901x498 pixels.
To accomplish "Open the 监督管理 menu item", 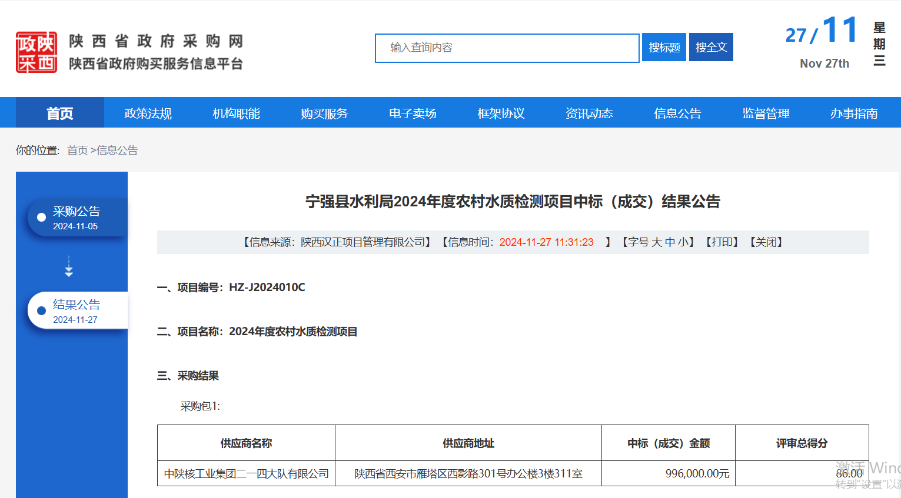I will point(766,113).
